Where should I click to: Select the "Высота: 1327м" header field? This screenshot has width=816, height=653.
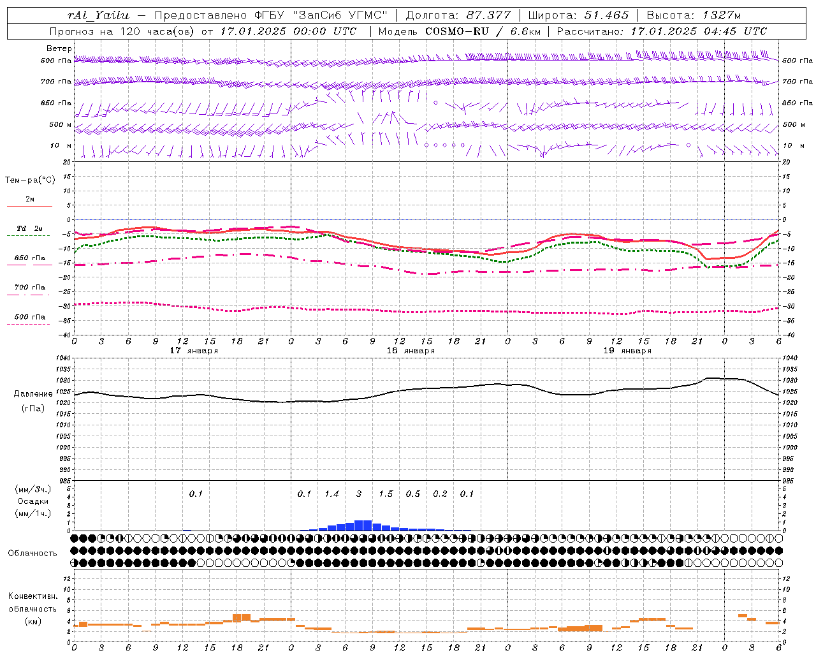click(694, 15)
